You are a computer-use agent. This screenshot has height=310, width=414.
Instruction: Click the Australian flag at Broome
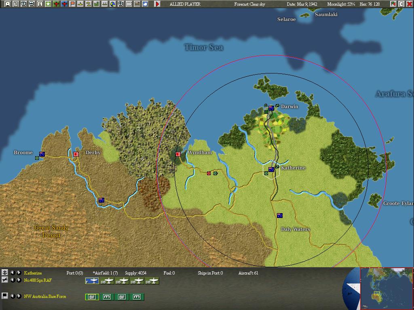pos(42,154)
